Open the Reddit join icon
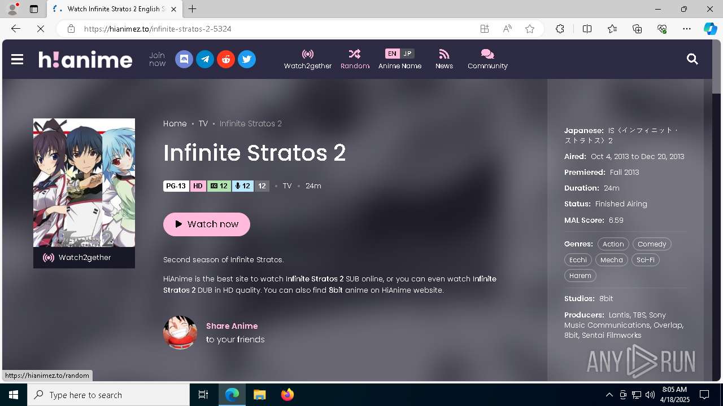Screen dimensions: 723x406 [x=226, y=59]
